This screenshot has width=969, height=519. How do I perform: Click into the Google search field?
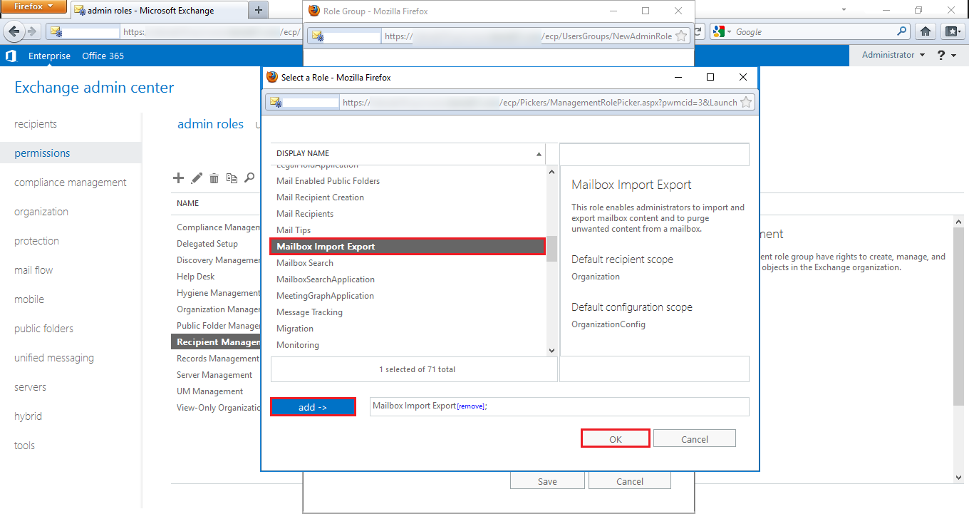tap(812, 31)
